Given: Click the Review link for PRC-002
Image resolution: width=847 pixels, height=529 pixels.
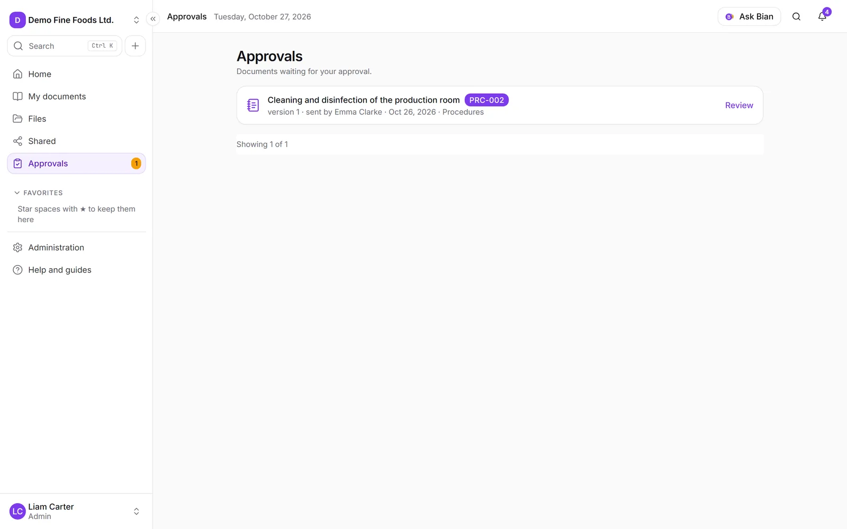Looking at the screenshot, I should (739, 105).
